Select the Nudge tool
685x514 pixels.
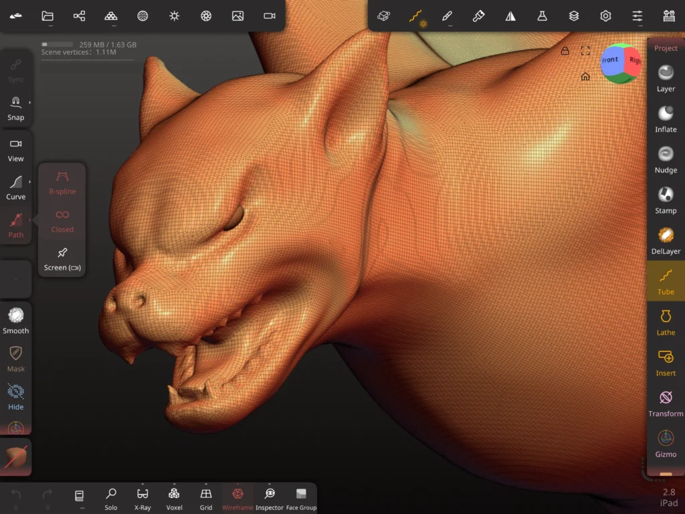click(666, 160)
